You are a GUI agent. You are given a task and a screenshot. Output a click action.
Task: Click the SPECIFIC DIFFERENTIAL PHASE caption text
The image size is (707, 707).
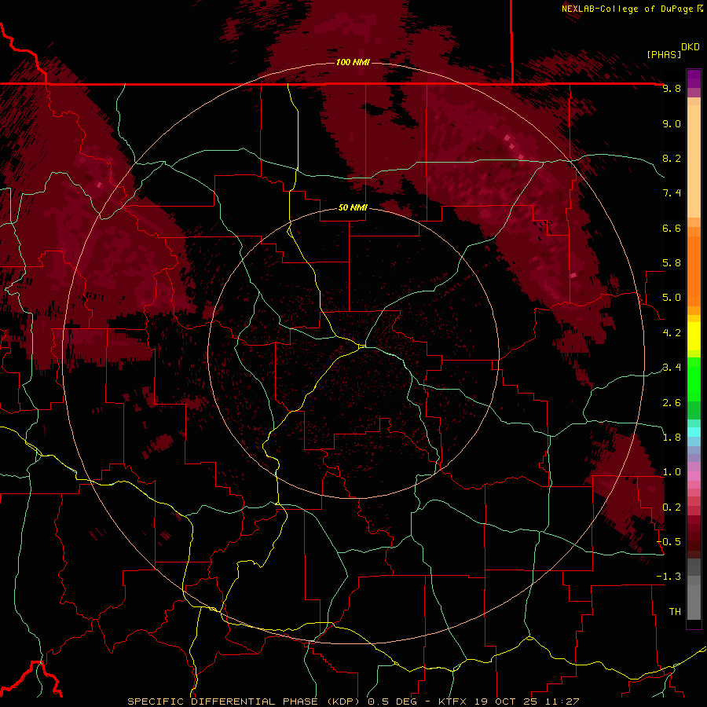coord(223,702)
